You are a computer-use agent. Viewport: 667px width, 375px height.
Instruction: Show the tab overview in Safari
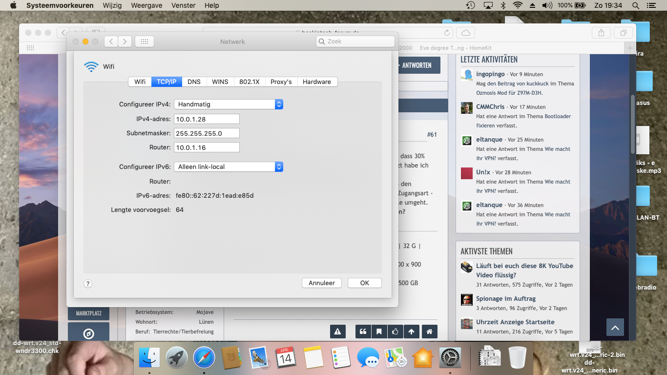623,33
